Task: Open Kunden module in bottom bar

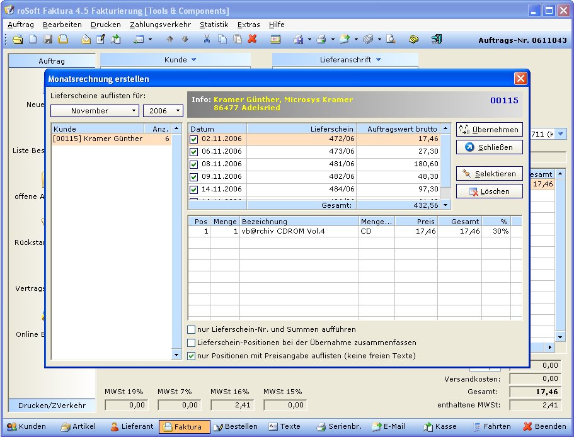Action: pyautogui.click(x=26, y=426)
